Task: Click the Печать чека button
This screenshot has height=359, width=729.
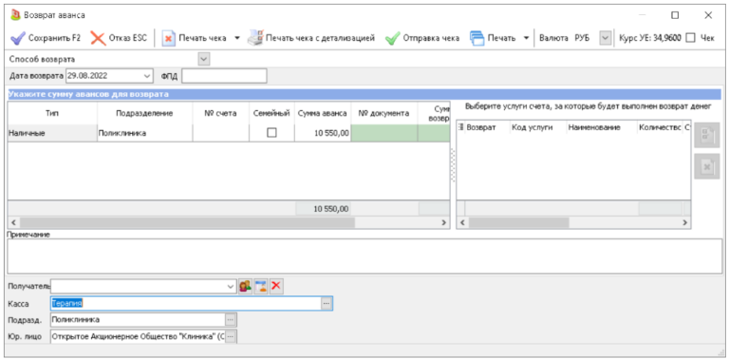Action: pyautogui.click(x=196, y=38)
